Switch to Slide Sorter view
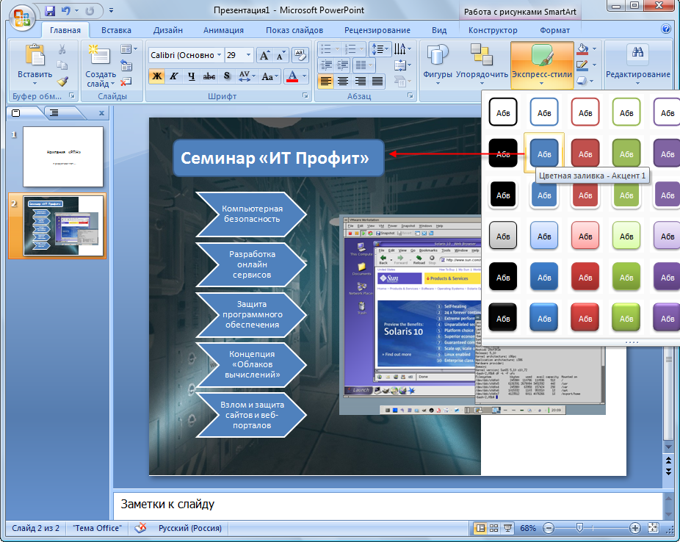This screenshot has width=680, height=542. tap(494, 528)
